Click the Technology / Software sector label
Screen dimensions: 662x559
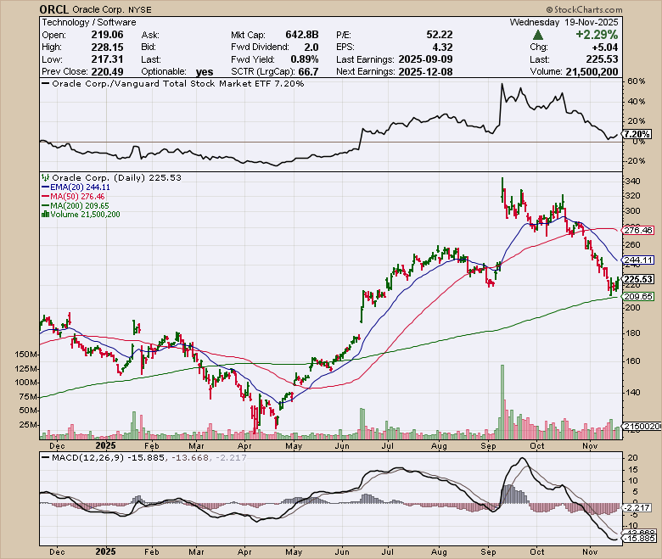click(88, 22)
